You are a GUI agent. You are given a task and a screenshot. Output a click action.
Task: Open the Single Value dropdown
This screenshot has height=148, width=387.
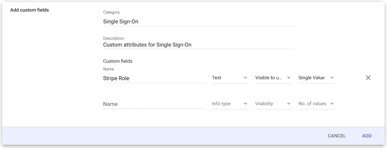(x=317, y=78)
